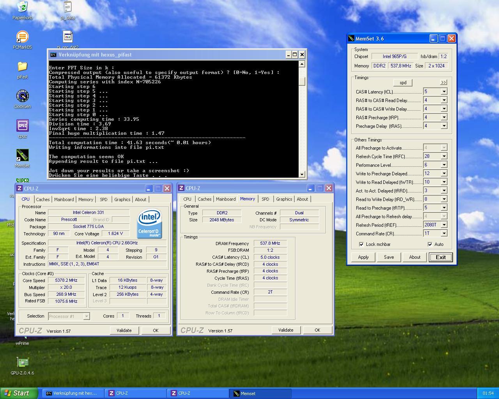The width and height of the screenshot is (499, 399).
Task: Click the Memory tab CPU-Z window title icon
Action: [181, 188]
